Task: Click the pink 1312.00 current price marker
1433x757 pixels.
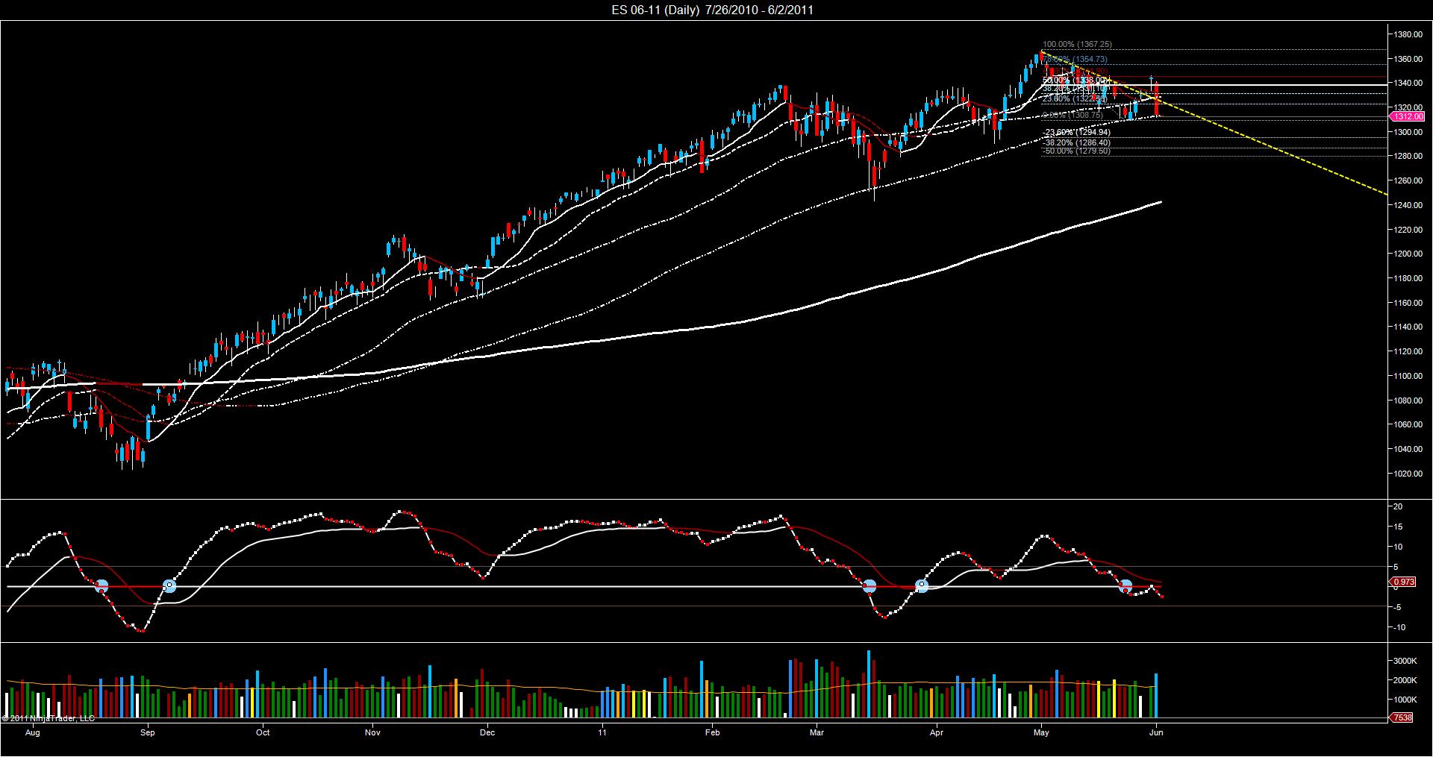Action: coord(1408,117)
